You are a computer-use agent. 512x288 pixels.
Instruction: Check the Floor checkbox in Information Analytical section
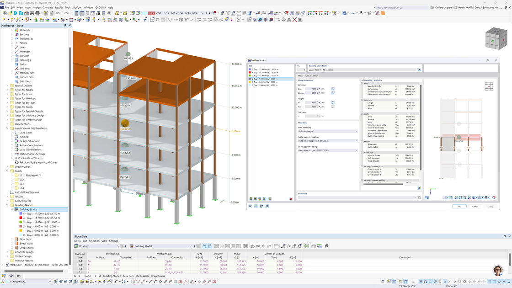pos(362,83)
